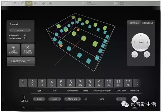Advance Format Atmos selector with right arrow
The width and height of the screenshot is (161, 112).
29,30
